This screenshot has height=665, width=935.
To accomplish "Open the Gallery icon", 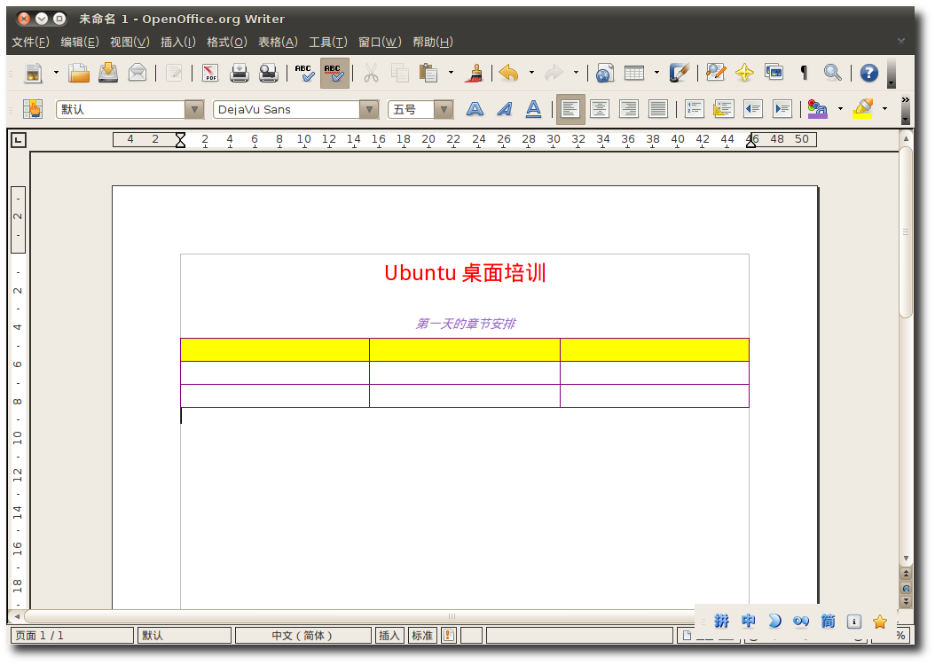I will tap(774, 74).
